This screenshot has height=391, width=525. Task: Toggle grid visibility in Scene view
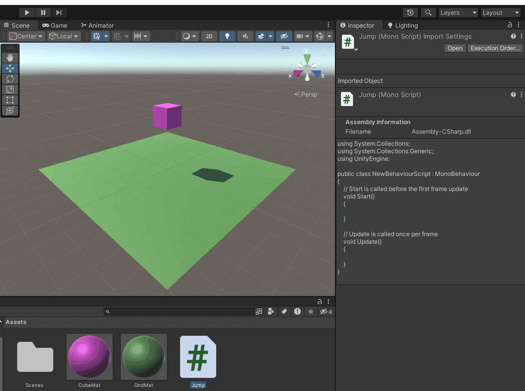coord(97,36)
